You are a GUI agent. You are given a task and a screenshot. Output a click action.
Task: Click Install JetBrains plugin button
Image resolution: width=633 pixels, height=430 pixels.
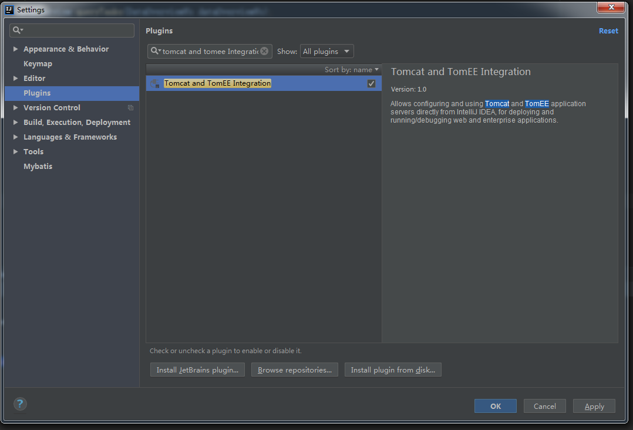pyautogui.click(x=197, y=370)
